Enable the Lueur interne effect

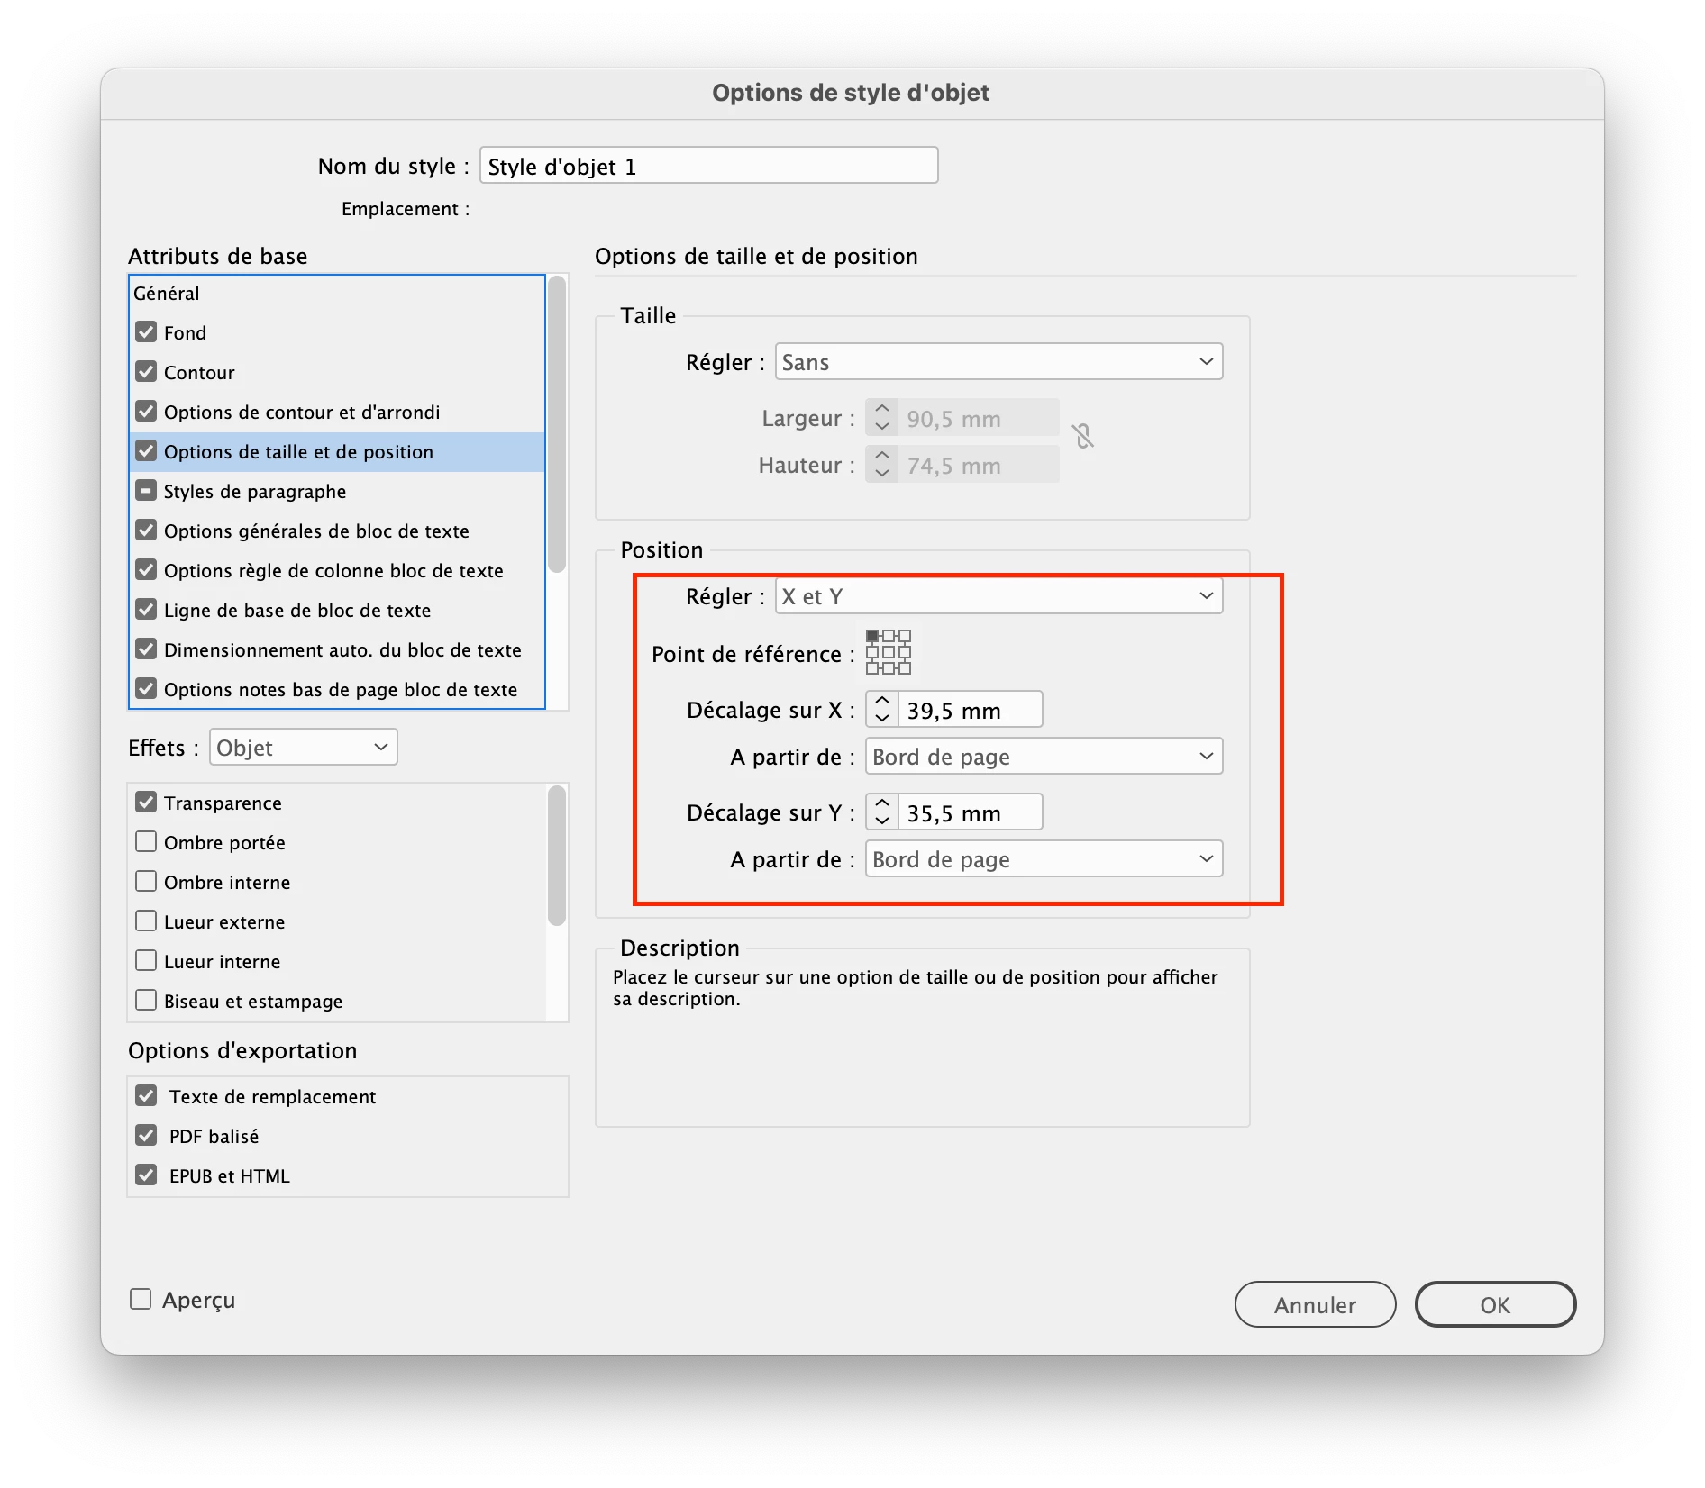click(146, 961)
